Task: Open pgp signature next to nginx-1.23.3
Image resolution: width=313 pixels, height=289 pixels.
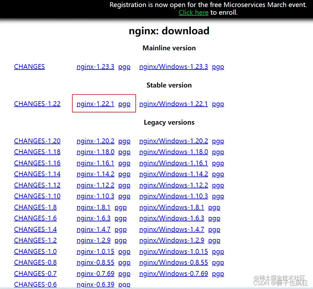Action: [124, 67]
